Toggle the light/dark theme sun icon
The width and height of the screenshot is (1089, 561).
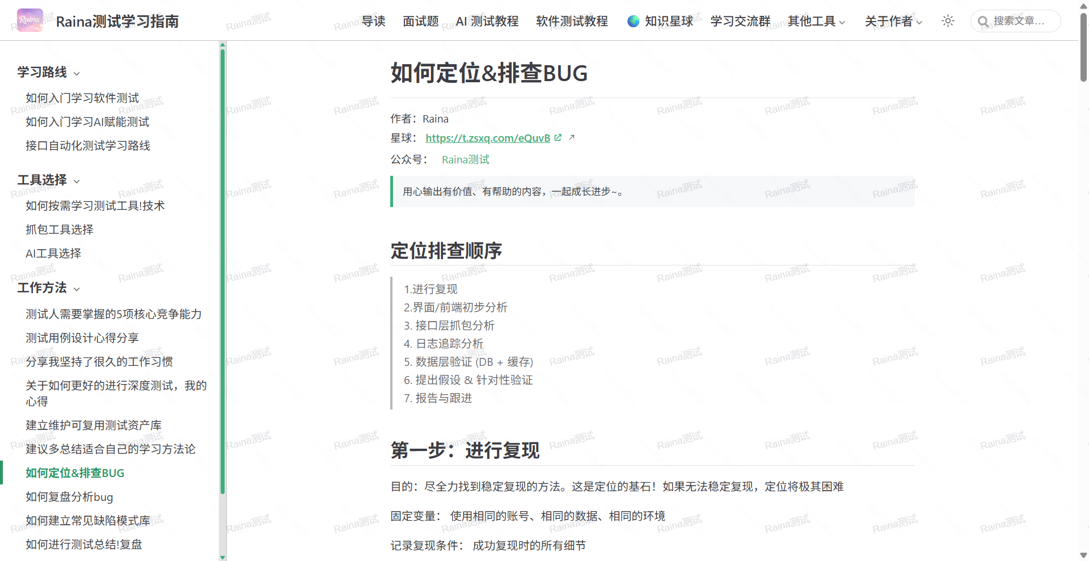tap(948, 21)
